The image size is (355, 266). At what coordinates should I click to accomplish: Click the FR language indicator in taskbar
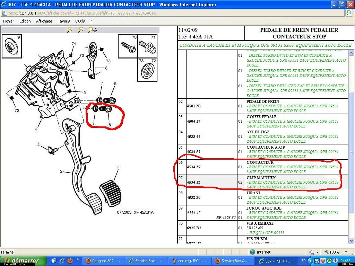pos(303,261)
